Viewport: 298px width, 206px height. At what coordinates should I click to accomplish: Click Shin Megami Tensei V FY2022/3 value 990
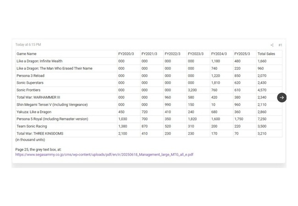click(x=168, y=104)
